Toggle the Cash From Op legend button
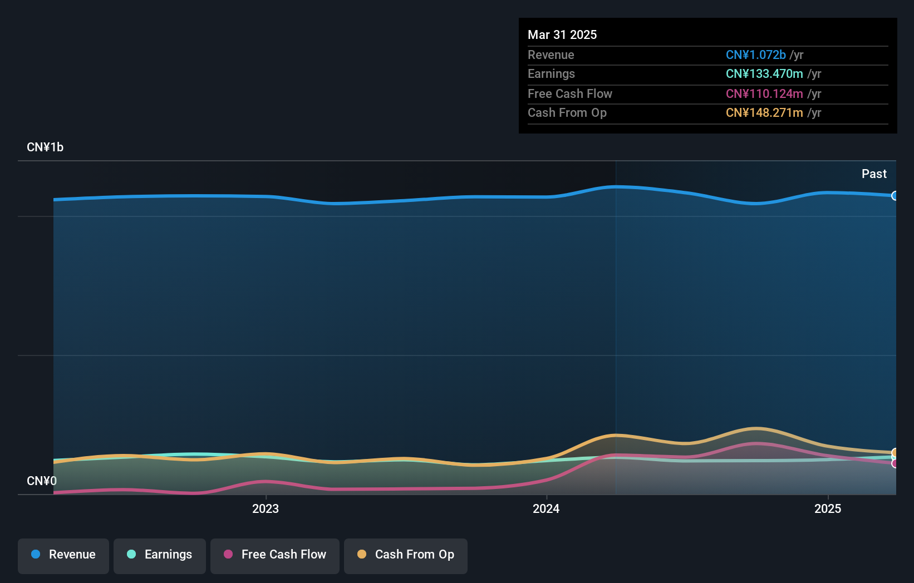The height and width of the screenshot is (583, 914). tap(406, 556)
